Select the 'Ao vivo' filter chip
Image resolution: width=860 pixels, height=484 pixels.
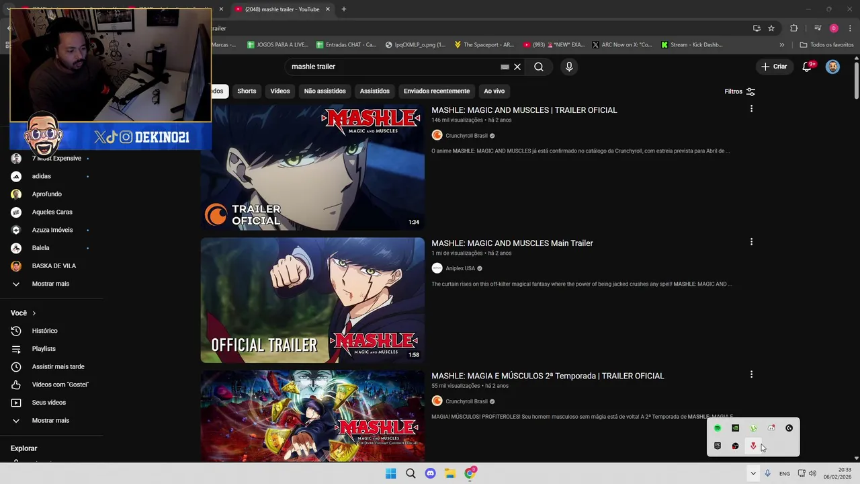494,91
